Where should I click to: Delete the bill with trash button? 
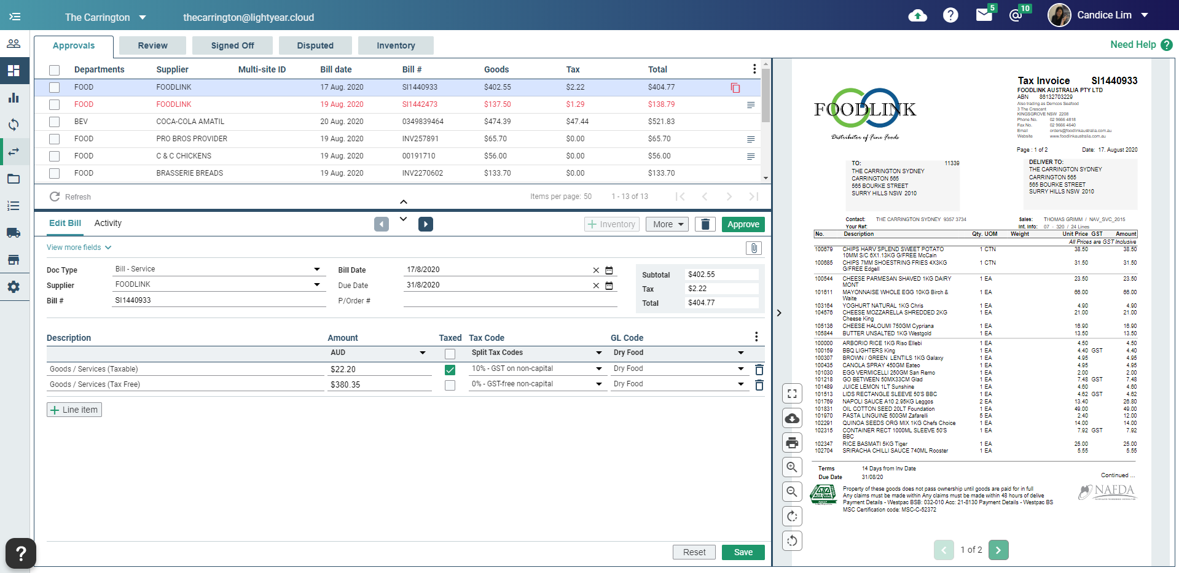tap(705, 224)
